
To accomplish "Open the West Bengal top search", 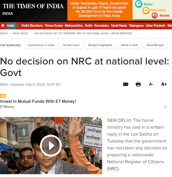I will point(155,45).
